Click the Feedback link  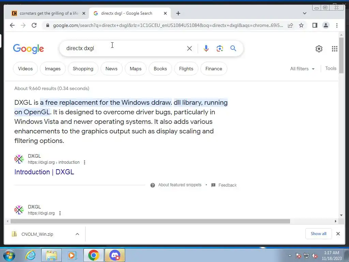pos(227,185)
